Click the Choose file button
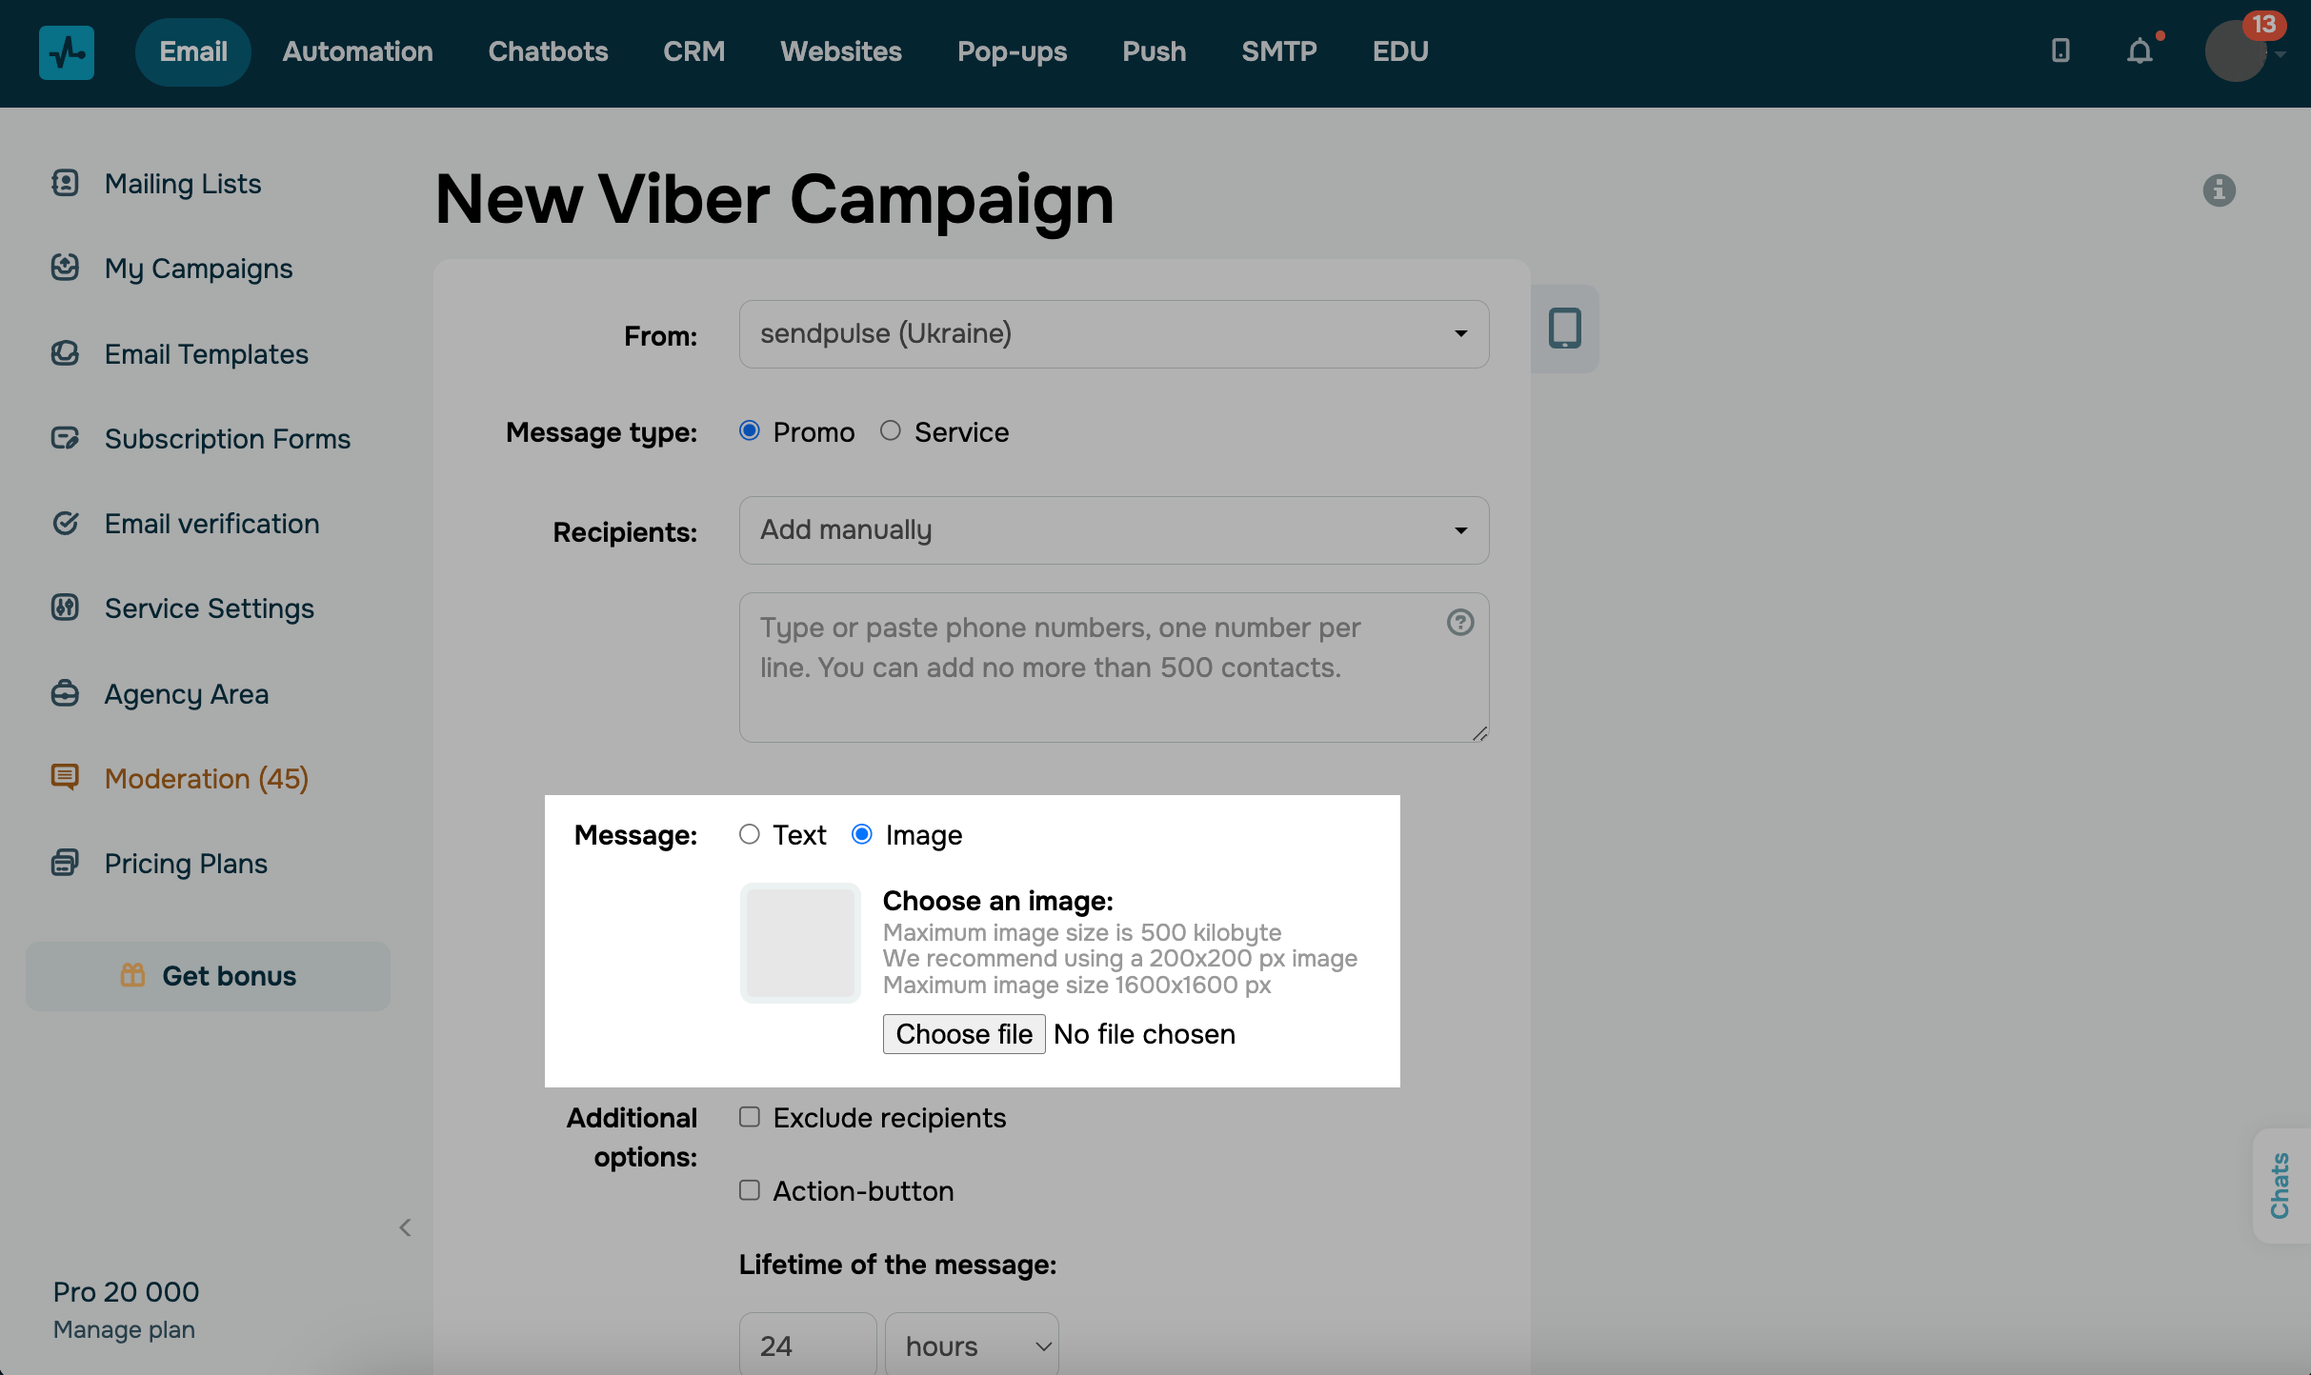 click(x=964, y=1034)
